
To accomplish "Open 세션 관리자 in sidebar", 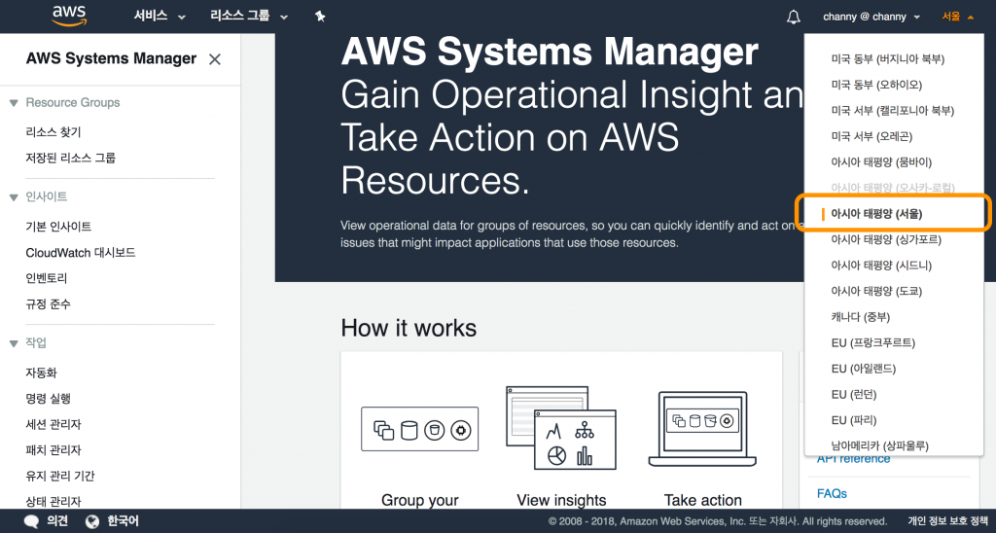I will click(53, 424).
